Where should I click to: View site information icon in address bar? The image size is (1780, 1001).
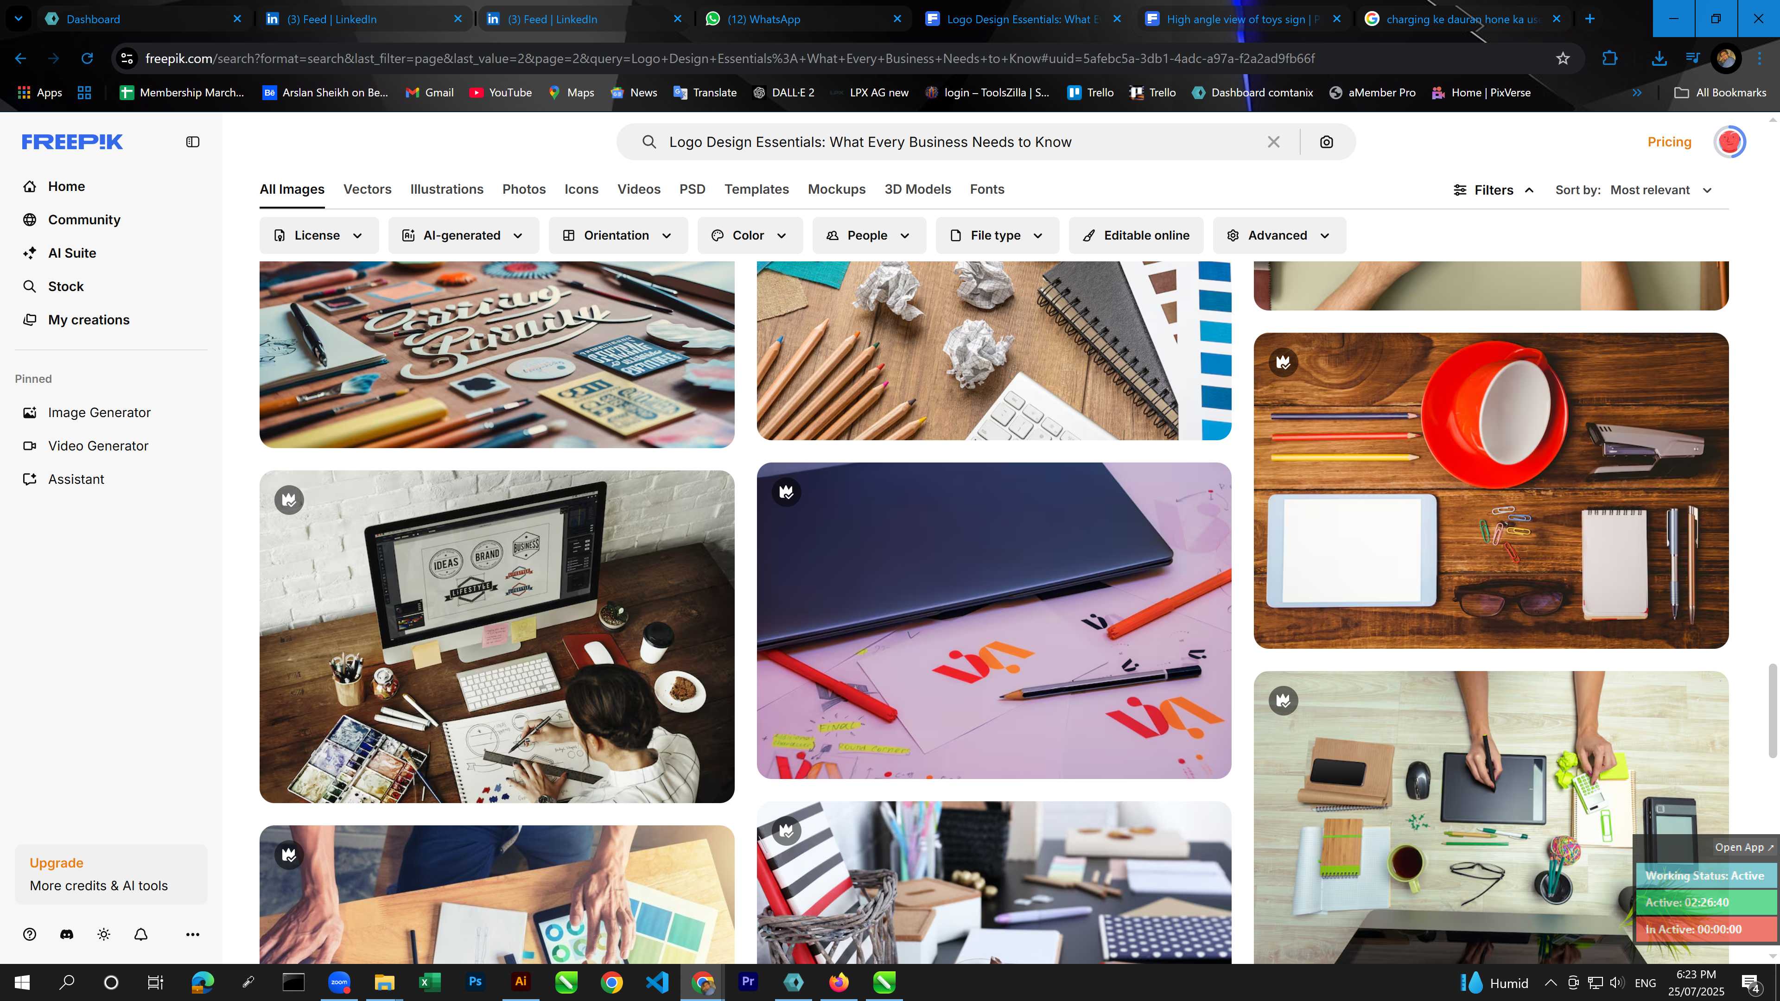pyautogui.click(x=127, y=58)
